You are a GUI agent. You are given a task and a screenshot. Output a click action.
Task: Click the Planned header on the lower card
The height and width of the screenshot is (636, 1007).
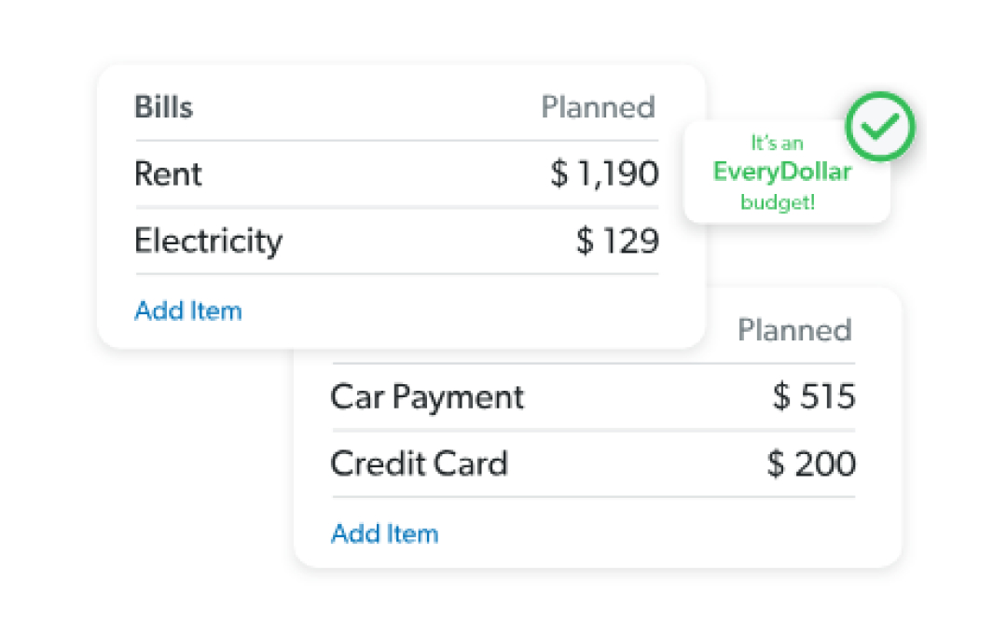tap(794, 330)
